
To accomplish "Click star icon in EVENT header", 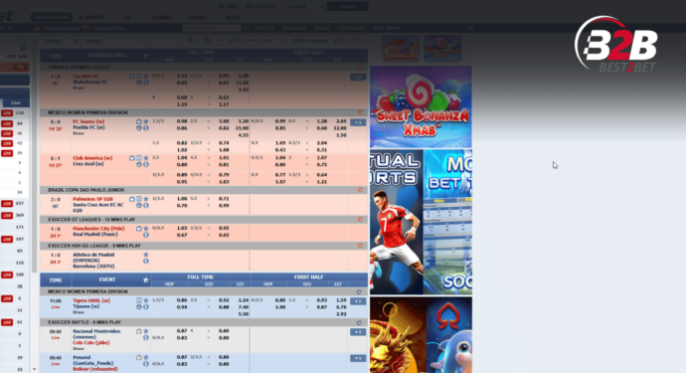I will pos(146,280).
